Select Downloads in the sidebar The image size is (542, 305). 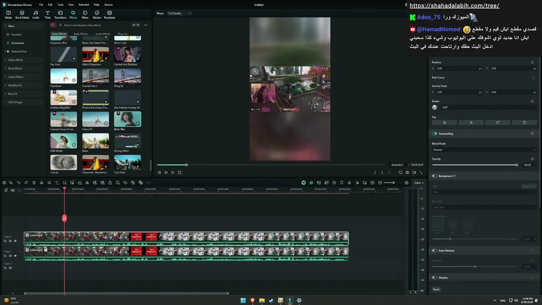[x=18, y=43]
